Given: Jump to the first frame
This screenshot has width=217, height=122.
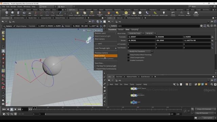Looking at the screenshot, I should [x=4, y=109].
